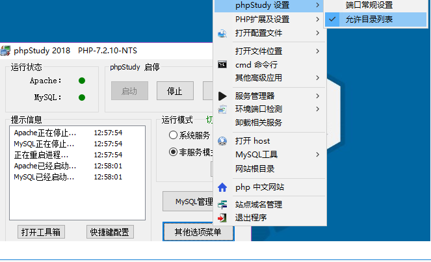Select the 系统服务 radio button
The width and height of the screenshot is (431, 262).
pos(173,135)
